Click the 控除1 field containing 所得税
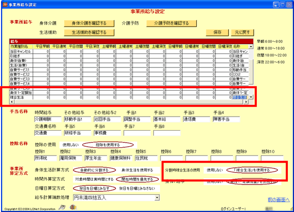Viewport: 294px width, 212px height. point(46,158)
